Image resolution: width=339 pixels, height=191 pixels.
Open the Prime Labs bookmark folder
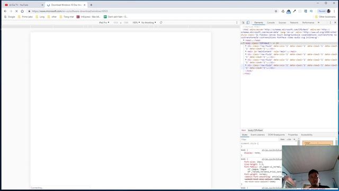click(x=25, y=16)
